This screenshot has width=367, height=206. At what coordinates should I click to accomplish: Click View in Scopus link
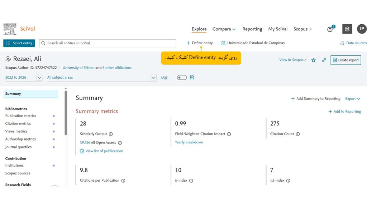[x=292, y=60]
